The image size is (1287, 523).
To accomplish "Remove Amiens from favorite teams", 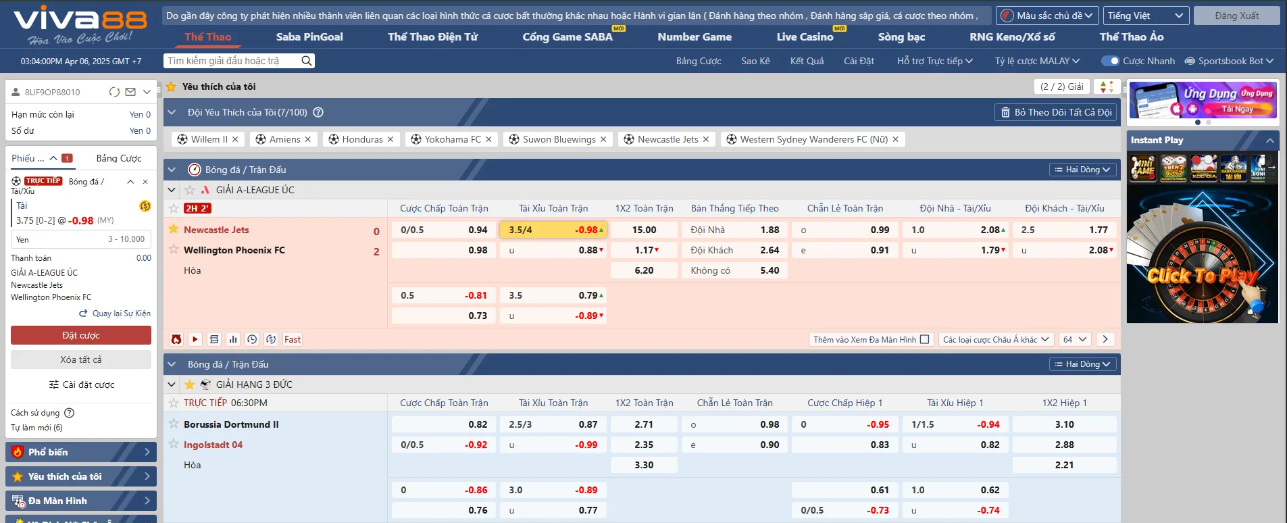I will 308,139.
